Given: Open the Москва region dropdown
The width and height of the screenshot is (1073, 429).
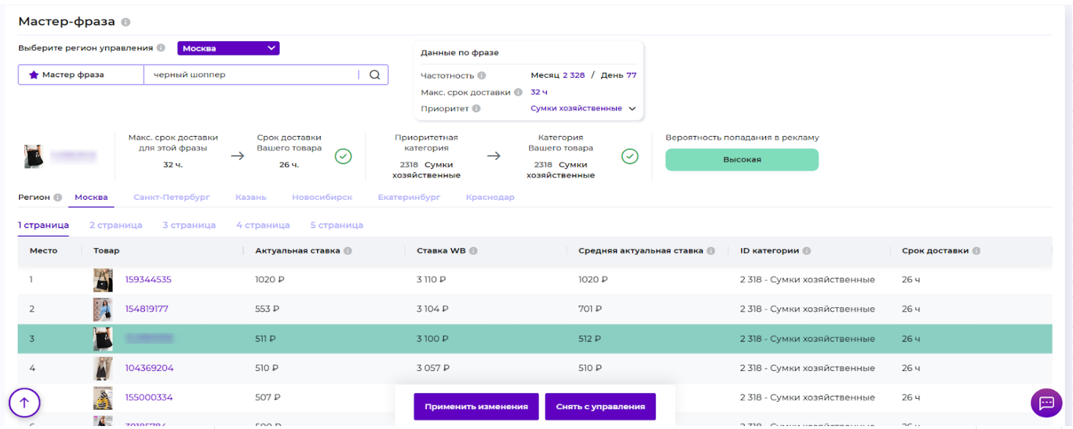Looking at the screenshot, I should tap(228, 48).
